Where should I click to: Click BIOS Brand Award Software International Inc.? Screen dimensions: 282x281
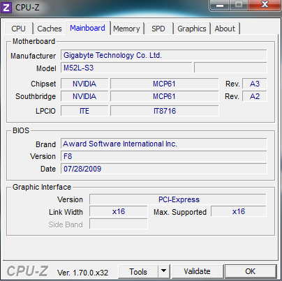[x=164, y=144]
